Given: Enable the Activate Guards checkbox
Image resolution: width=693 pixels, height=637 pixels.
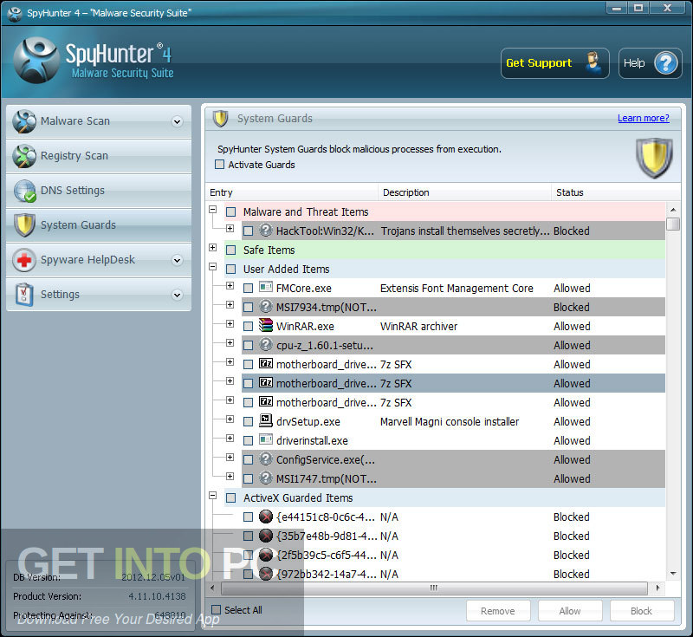Looking at the screenshot, I should [219, 165].
